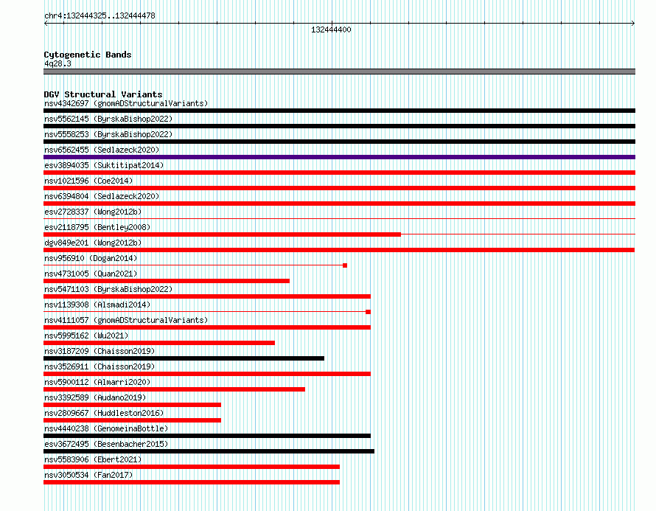Screen dimensions: 656x511
Task: Click the nsv5900112 (Almarri2020) label
Action: (97, 382)
